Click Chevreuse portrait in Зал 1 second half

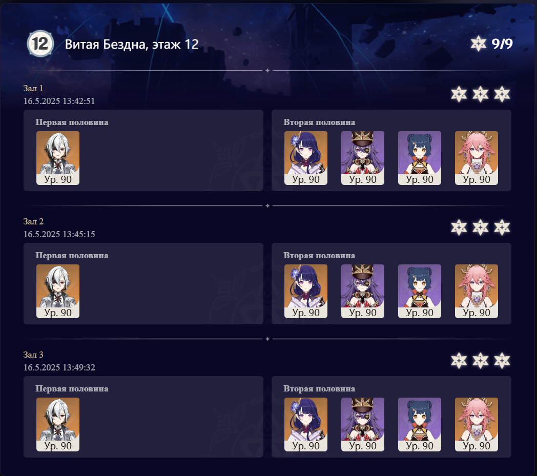(x=363, y=158)
